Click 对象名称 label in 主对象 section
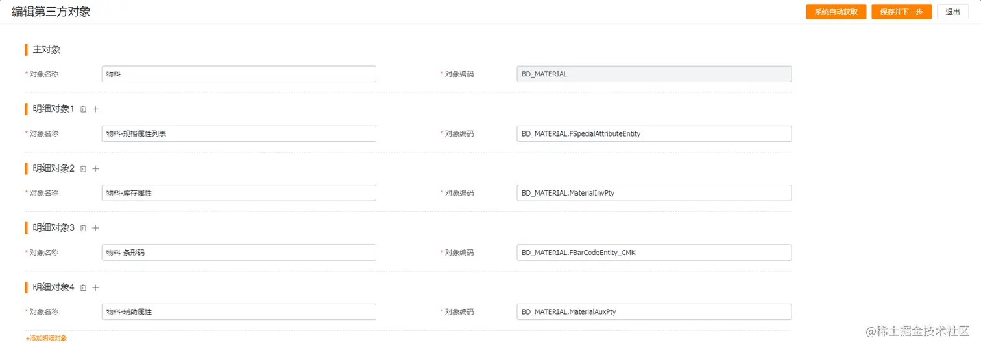The width and height of the screenshot is (981, 349). (44, 74)
